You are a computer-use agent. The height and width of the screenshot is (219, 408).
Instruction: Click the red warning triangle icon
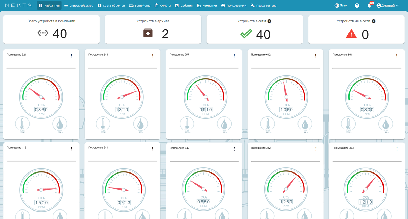click(351, 34)
